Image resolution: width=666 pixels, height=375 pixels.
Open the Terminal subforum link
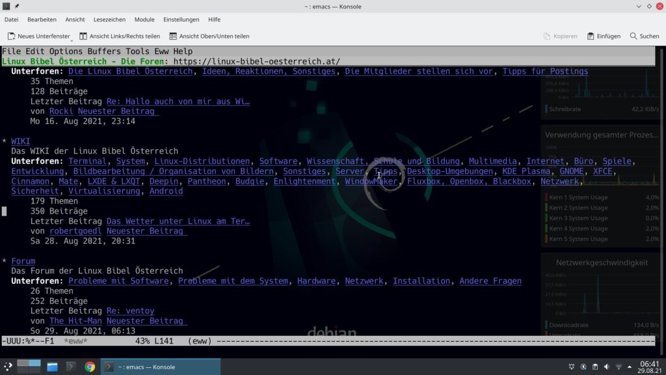pyautogui.click(x=88, y=161)
